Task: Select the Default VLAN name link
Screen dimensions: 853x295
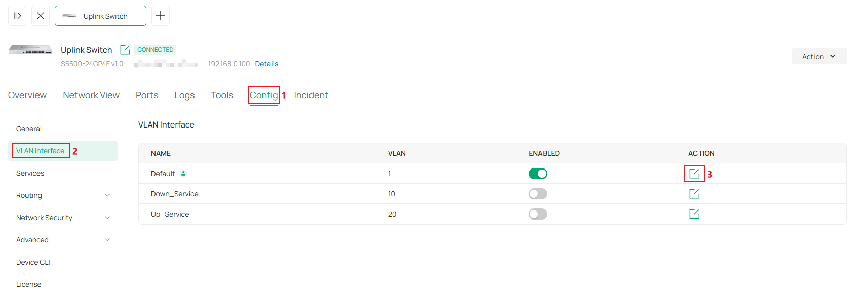Action: (162, 173)
